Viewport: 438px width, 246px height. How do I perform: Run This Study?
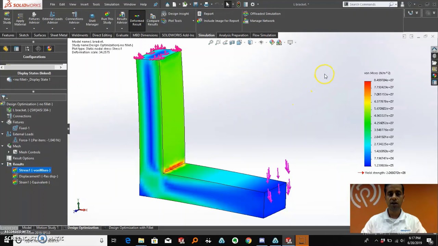[107, 18]
